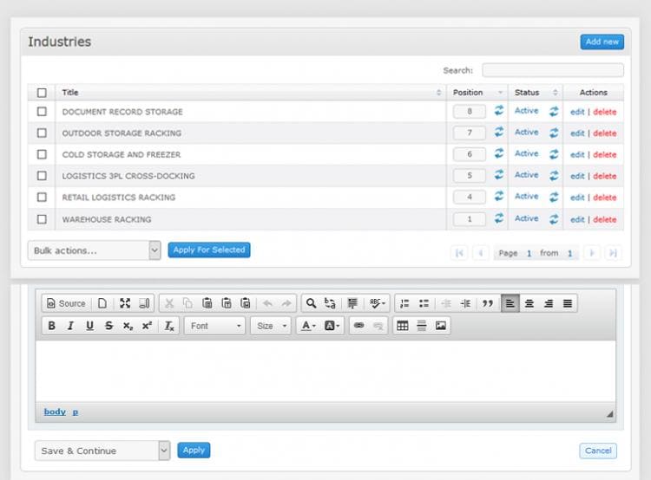The width and height of the screenshot is (651, 480).
Task: Click the body element path link
Action: pyautogui.click(x=55, y=412)
